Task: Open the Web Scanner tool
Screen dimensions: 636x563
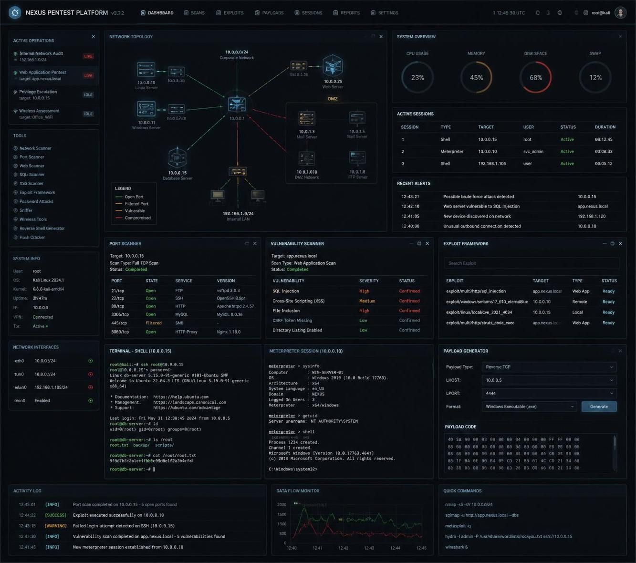Action: pos(31,166)
